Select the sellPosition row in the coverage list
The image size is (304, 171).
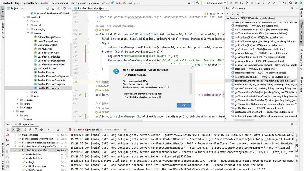click(x=261, y=81)
